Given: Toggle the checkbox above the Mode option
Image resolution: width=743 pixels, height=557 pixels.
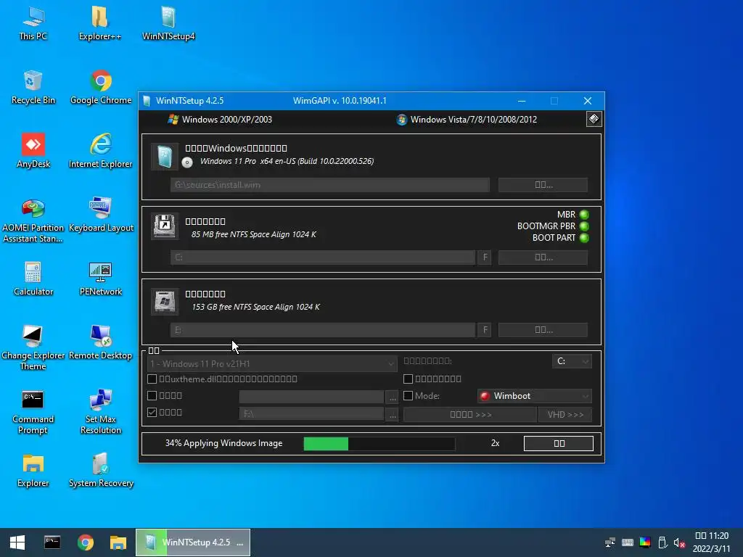Looking at the screenshot, I should pyautogui.click(x=408, y=379).
